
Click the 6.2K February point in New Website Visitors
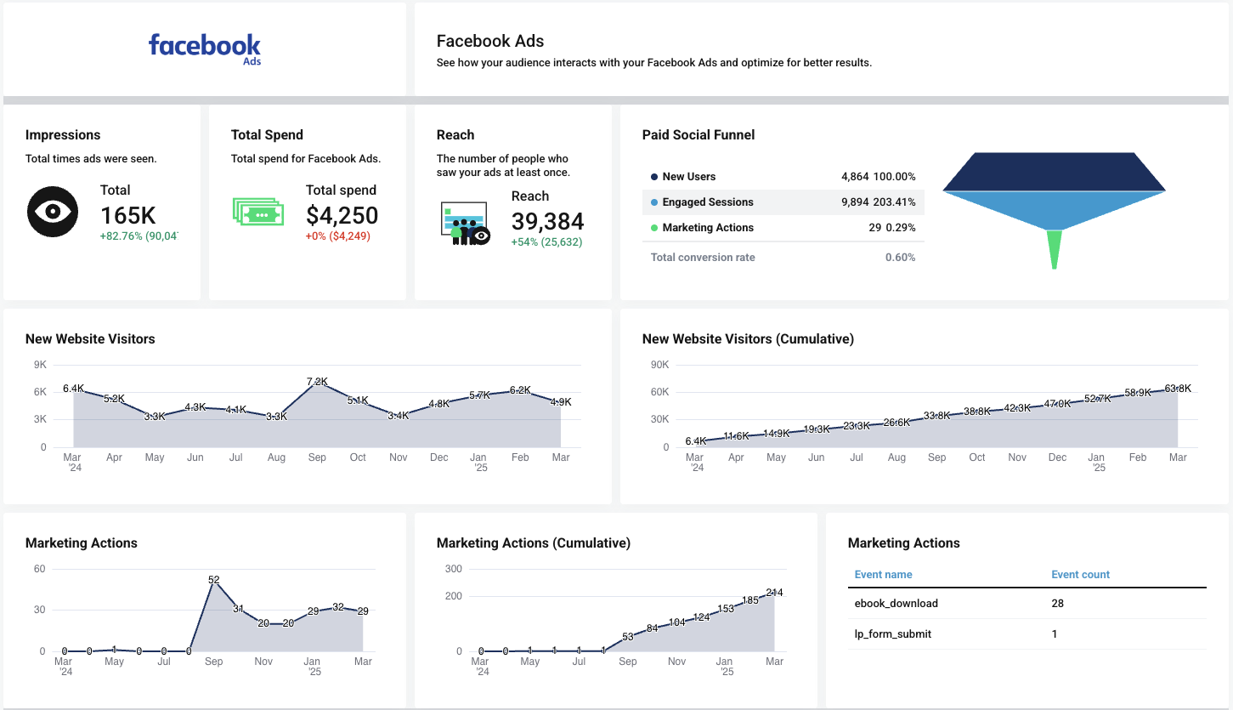click(520, 390)
